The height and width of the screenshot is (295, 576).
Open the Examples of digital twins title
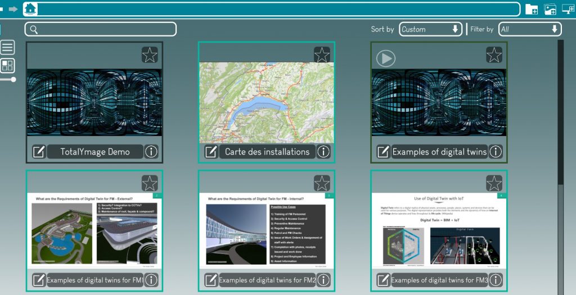(439, 152)
